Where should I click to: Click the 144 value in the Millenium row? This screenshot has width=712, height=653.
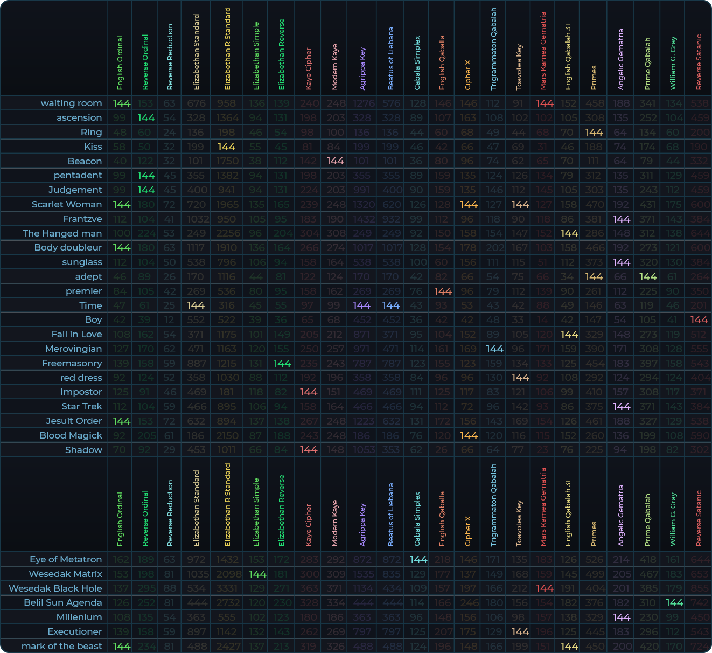tap(621, 617)
